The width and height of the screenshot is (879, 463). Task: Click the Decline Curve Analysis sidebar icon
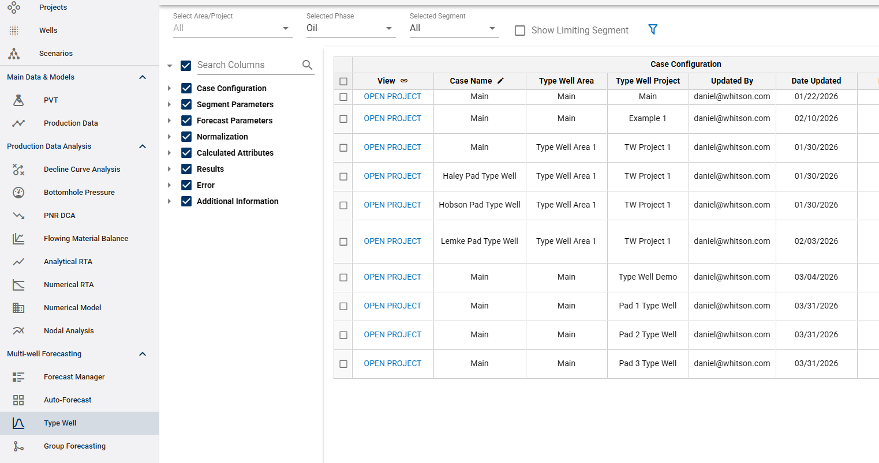point(18,170)
